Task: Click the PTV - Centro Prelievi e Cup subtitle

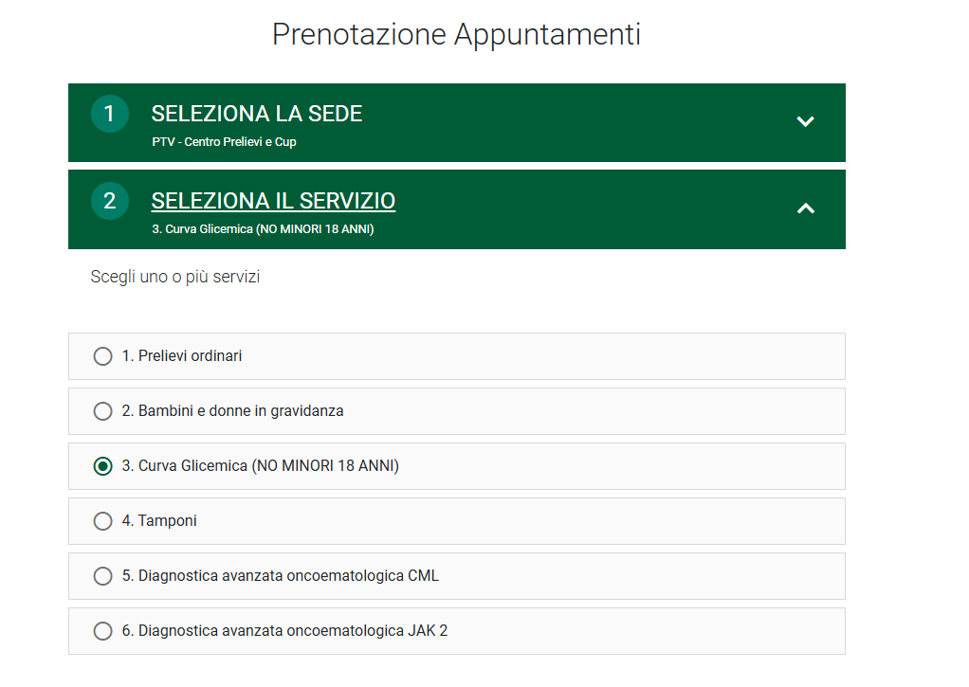Action: [x=225, y=141]
